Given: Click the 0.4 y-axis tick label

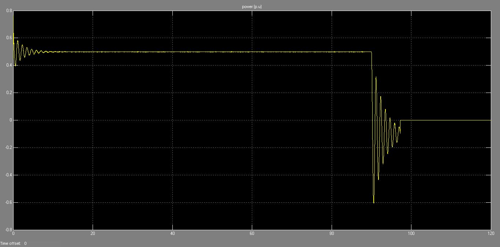Looking at the screenshot, I should (9, 66).
